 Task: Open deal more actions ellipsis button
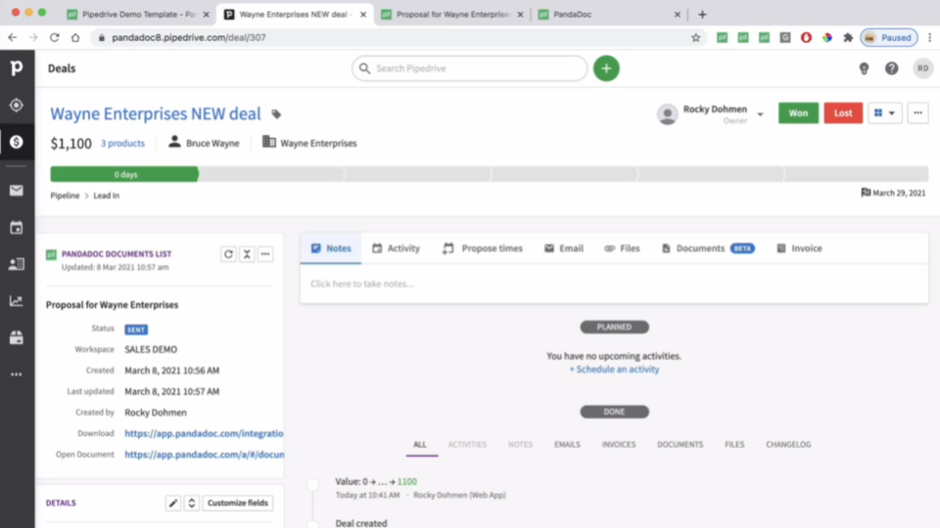click(x=917, y=112)
